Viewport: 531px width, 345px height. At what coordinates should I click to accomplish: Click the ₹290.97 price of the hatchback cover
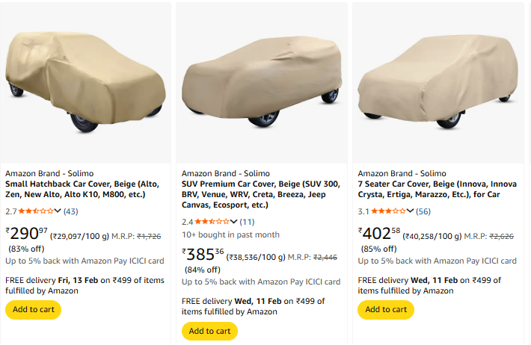[x=26, y=234]
